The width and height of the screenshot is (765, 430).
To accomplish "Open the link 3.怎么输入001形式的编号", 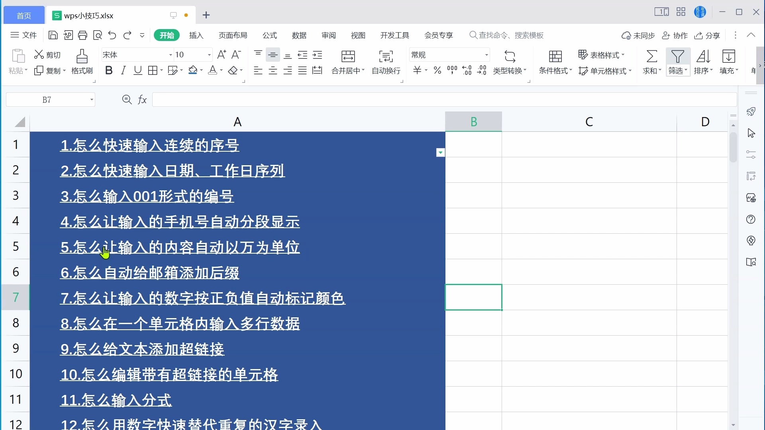I will click(147, 196).
